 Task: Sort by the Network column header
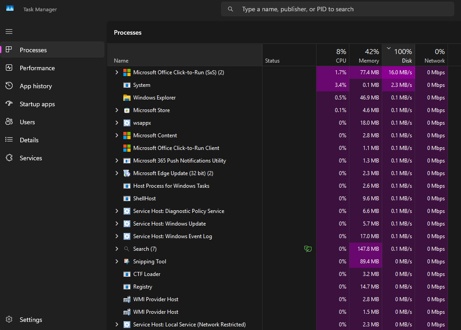click(432, 55)
